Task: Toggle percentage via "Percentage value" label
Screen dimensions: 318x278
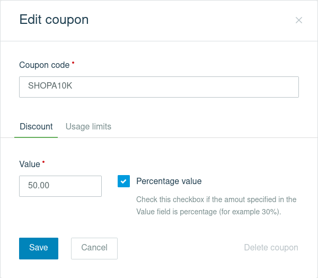Action: pos(169,181)
